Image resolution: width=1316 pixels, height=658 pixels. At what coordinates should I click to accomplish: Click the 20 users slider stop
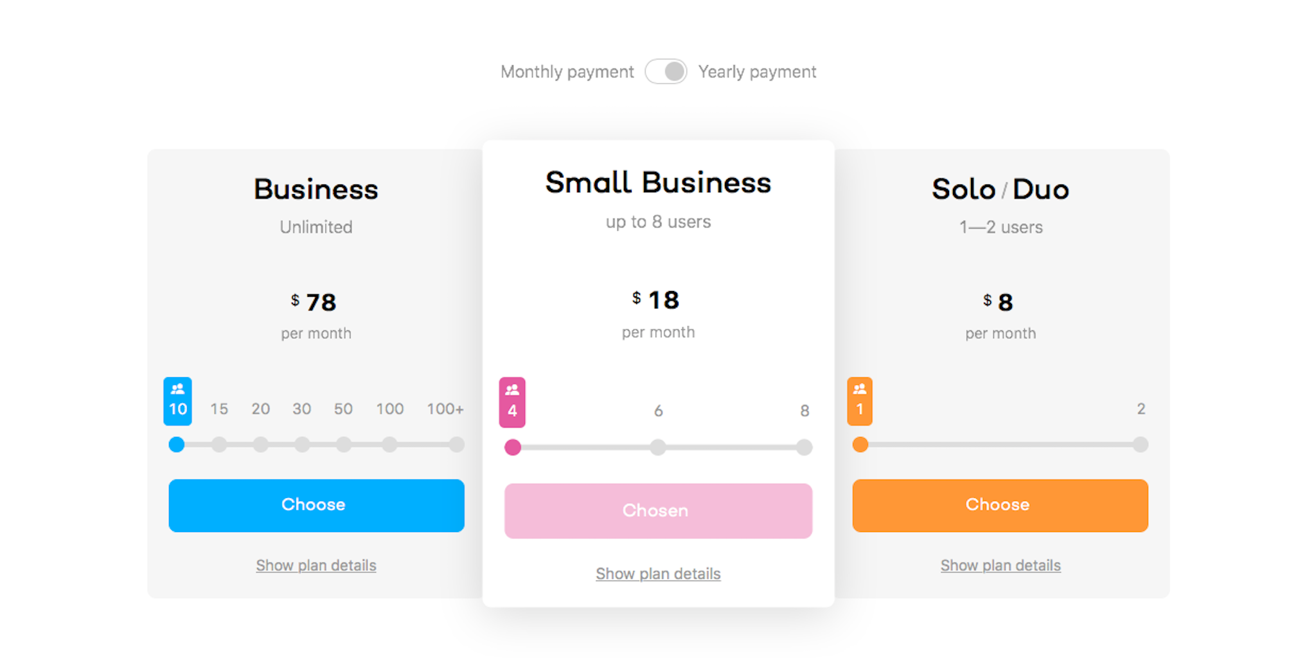click(x=260, y=444)
